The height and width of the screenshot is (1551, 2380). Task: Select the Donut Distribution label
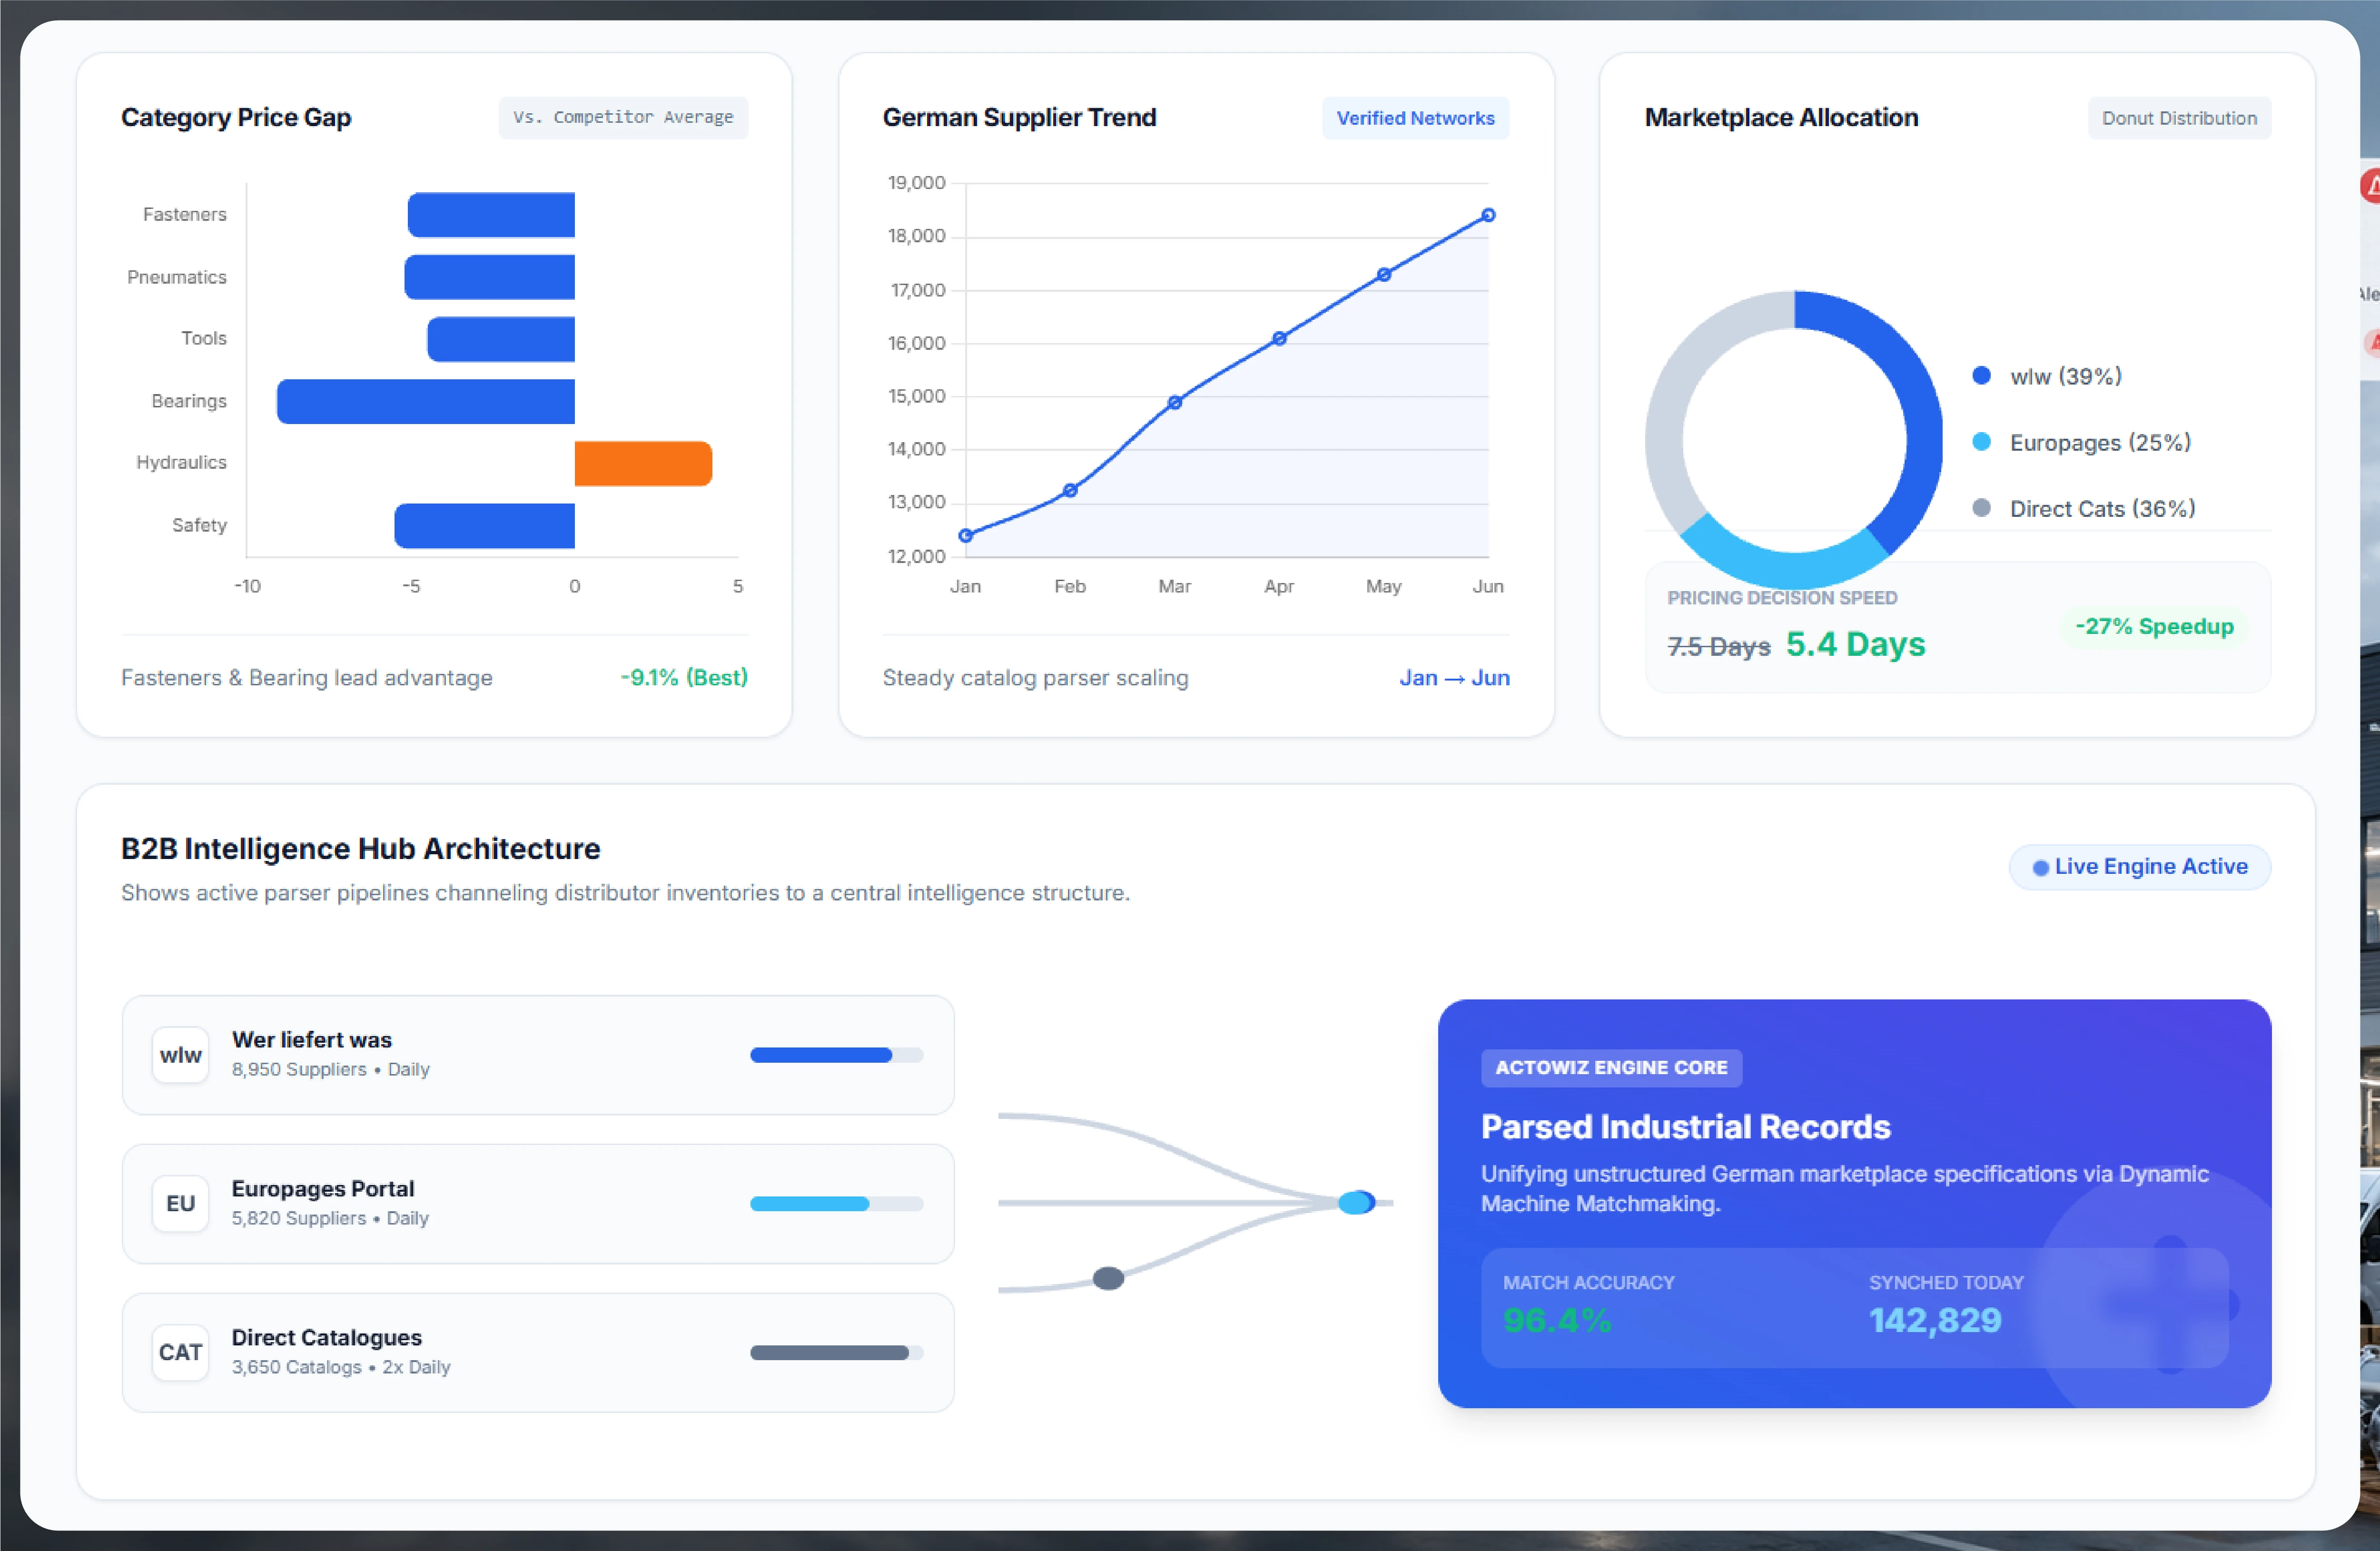tap(2179, 118)
